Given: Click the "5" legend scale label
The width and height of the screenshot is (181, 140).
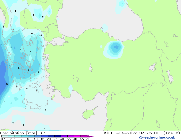Looking at the screenshot, I should coord(28,139).
